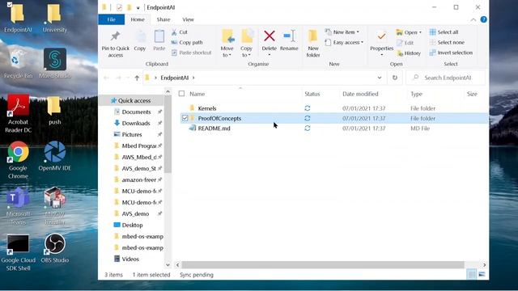Viewport: 518px width, 291px height.
Task: Open Documents in the navigation pane
Action: (136, 112)
